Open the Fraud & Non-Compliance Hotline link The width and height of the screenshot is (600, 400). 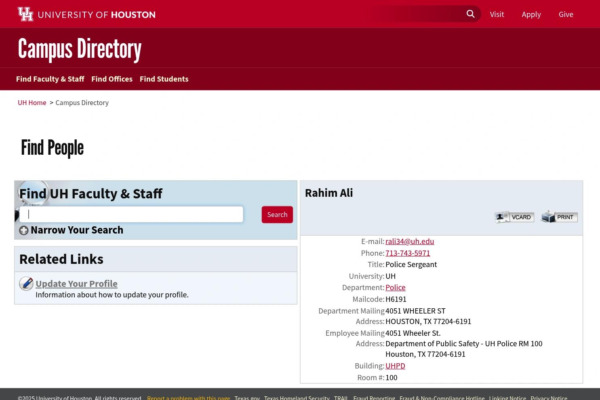click(442, 398)
